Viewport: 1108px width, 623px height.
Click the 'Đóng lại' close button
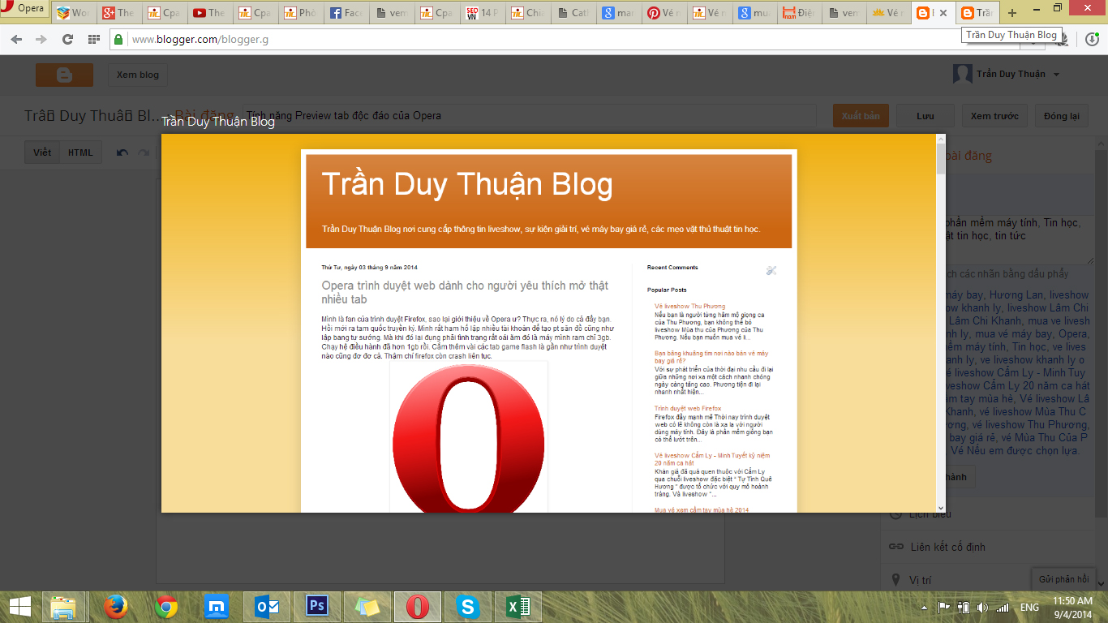[x=1061, y=116]
